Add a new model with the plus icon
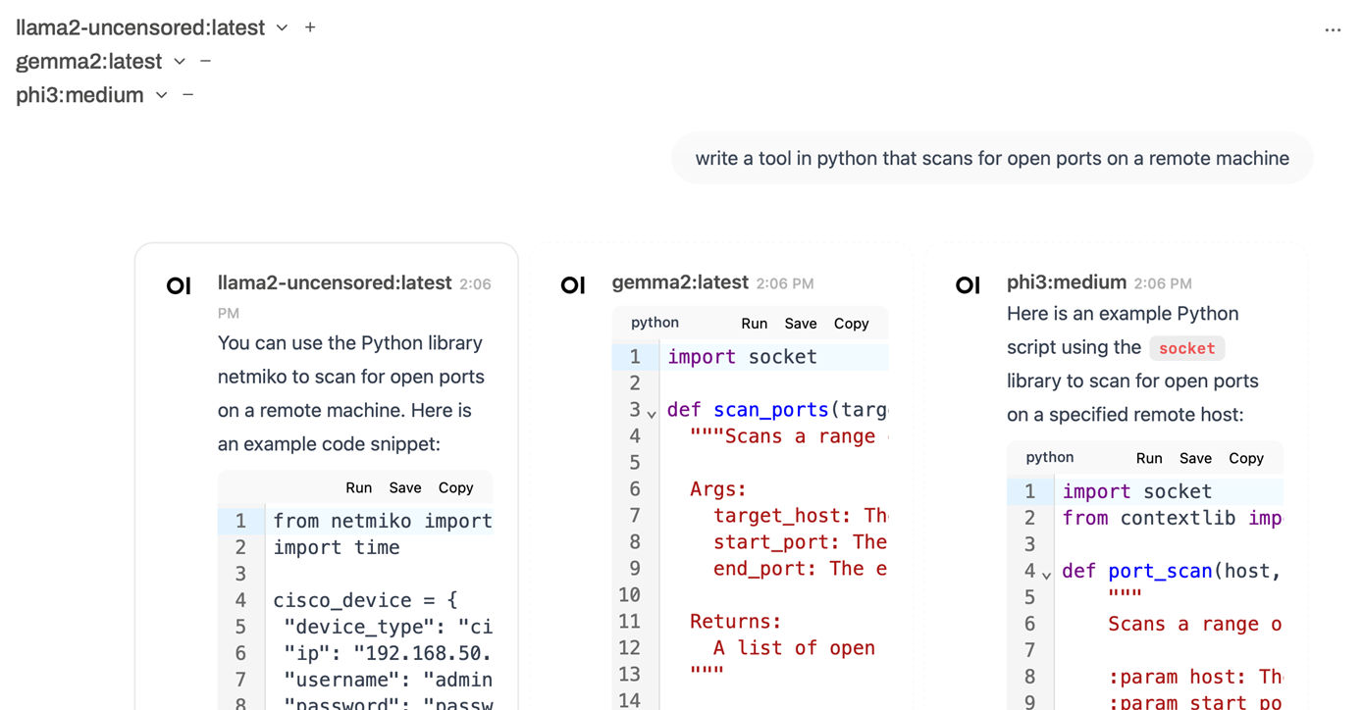Image resolution: width=1363 pixels, height=710 pixels. [309, 27]
